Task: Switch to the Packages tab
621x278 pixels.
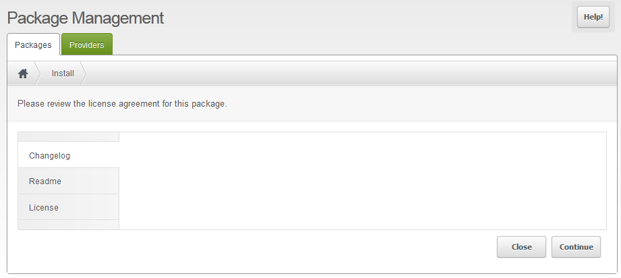Action: [33, 45]
